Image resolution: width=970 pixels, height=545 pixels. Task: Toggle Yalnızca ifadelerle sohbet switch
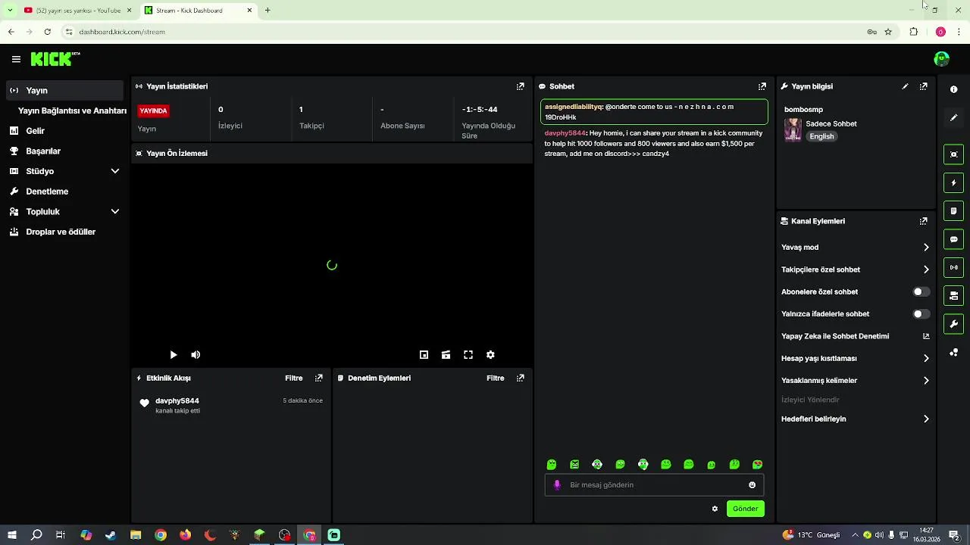921,313
